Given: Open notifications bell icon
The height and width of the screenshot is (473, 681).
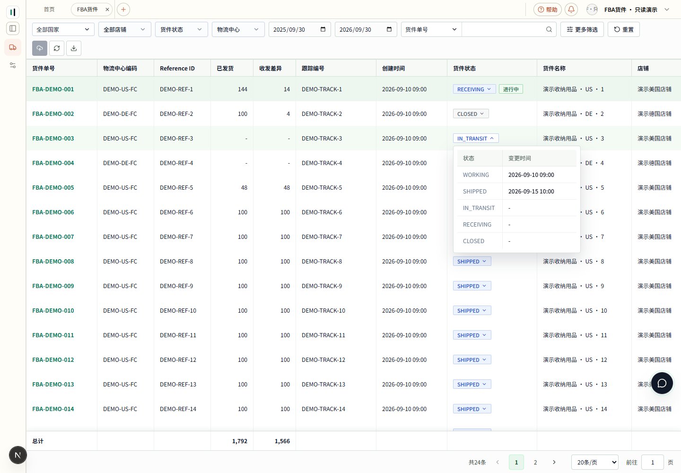Looking at the screenshot, I should [571, 9].
